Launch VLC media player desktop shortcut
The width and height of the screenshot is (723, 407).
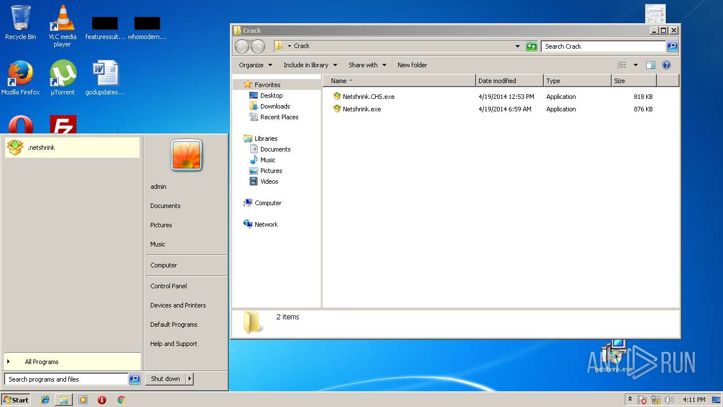click(x=62, y=25)
